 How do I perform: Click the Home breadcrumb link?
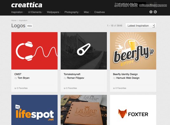(x=14, y=20)
